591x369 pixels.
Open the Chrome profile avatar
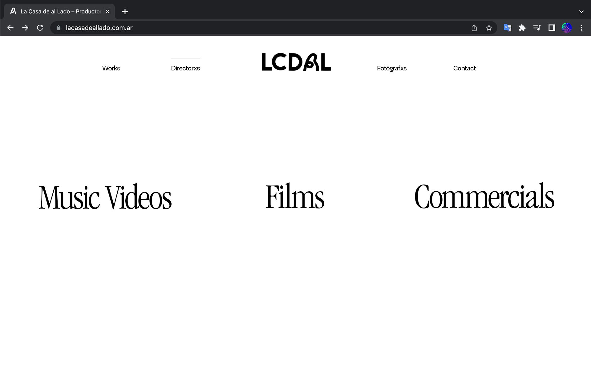click(x=566, y=28)
